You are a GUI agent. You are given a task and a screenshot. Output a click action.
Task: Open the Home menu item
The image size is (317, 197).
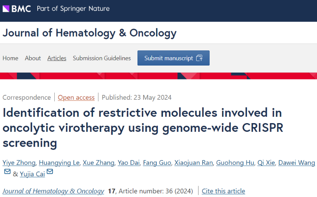coord(10,58)
